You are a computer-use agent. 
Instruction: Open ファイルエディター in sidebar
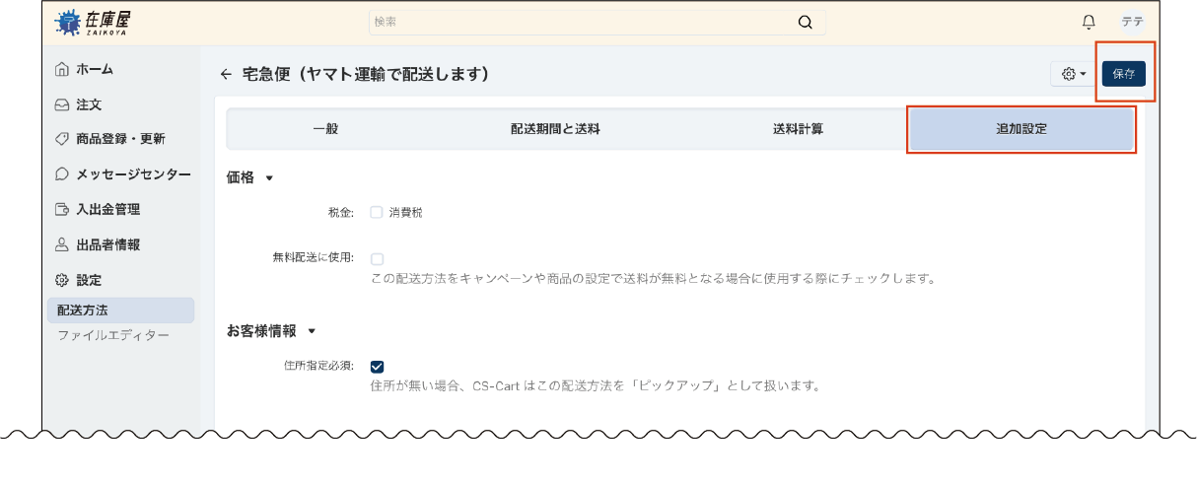point(112,335)
